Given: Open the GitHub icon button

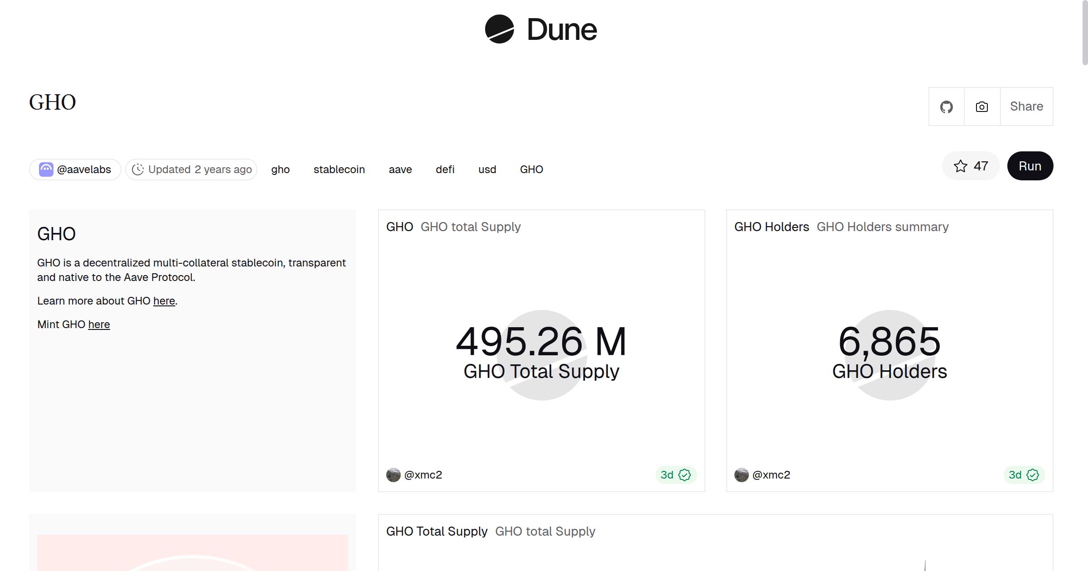Looking at the screenshot, I should coord(946,107).
